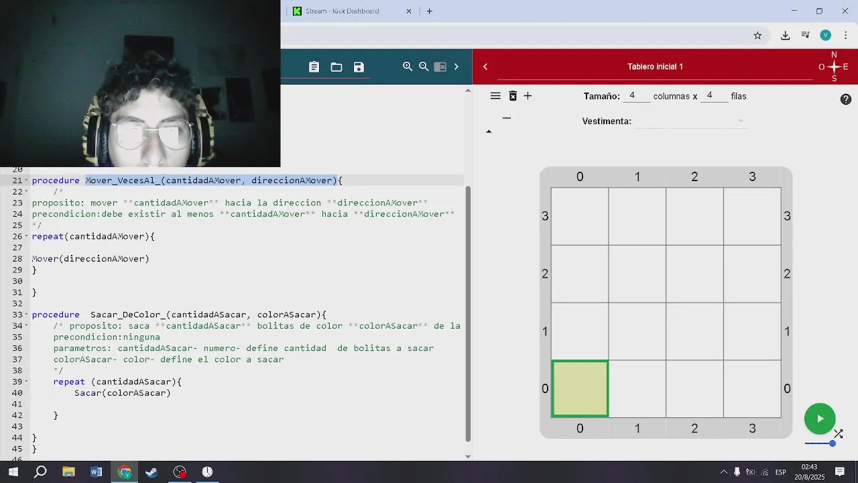Expand editor with right chevron arrow
858x483 pixels.
pyautogui.click(x=456, y=66)
